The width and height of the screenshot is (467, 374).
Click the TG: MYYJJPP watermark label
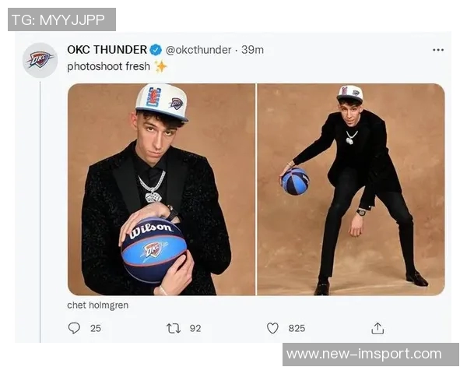pyautogui.click(x=61, y=19)
